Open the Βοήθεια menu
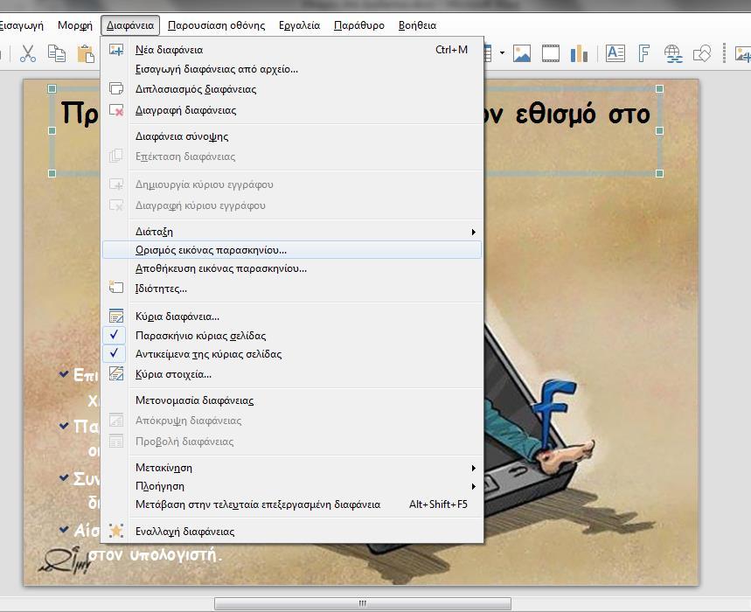Screen dimensions: 751x612 coord(417,25)
